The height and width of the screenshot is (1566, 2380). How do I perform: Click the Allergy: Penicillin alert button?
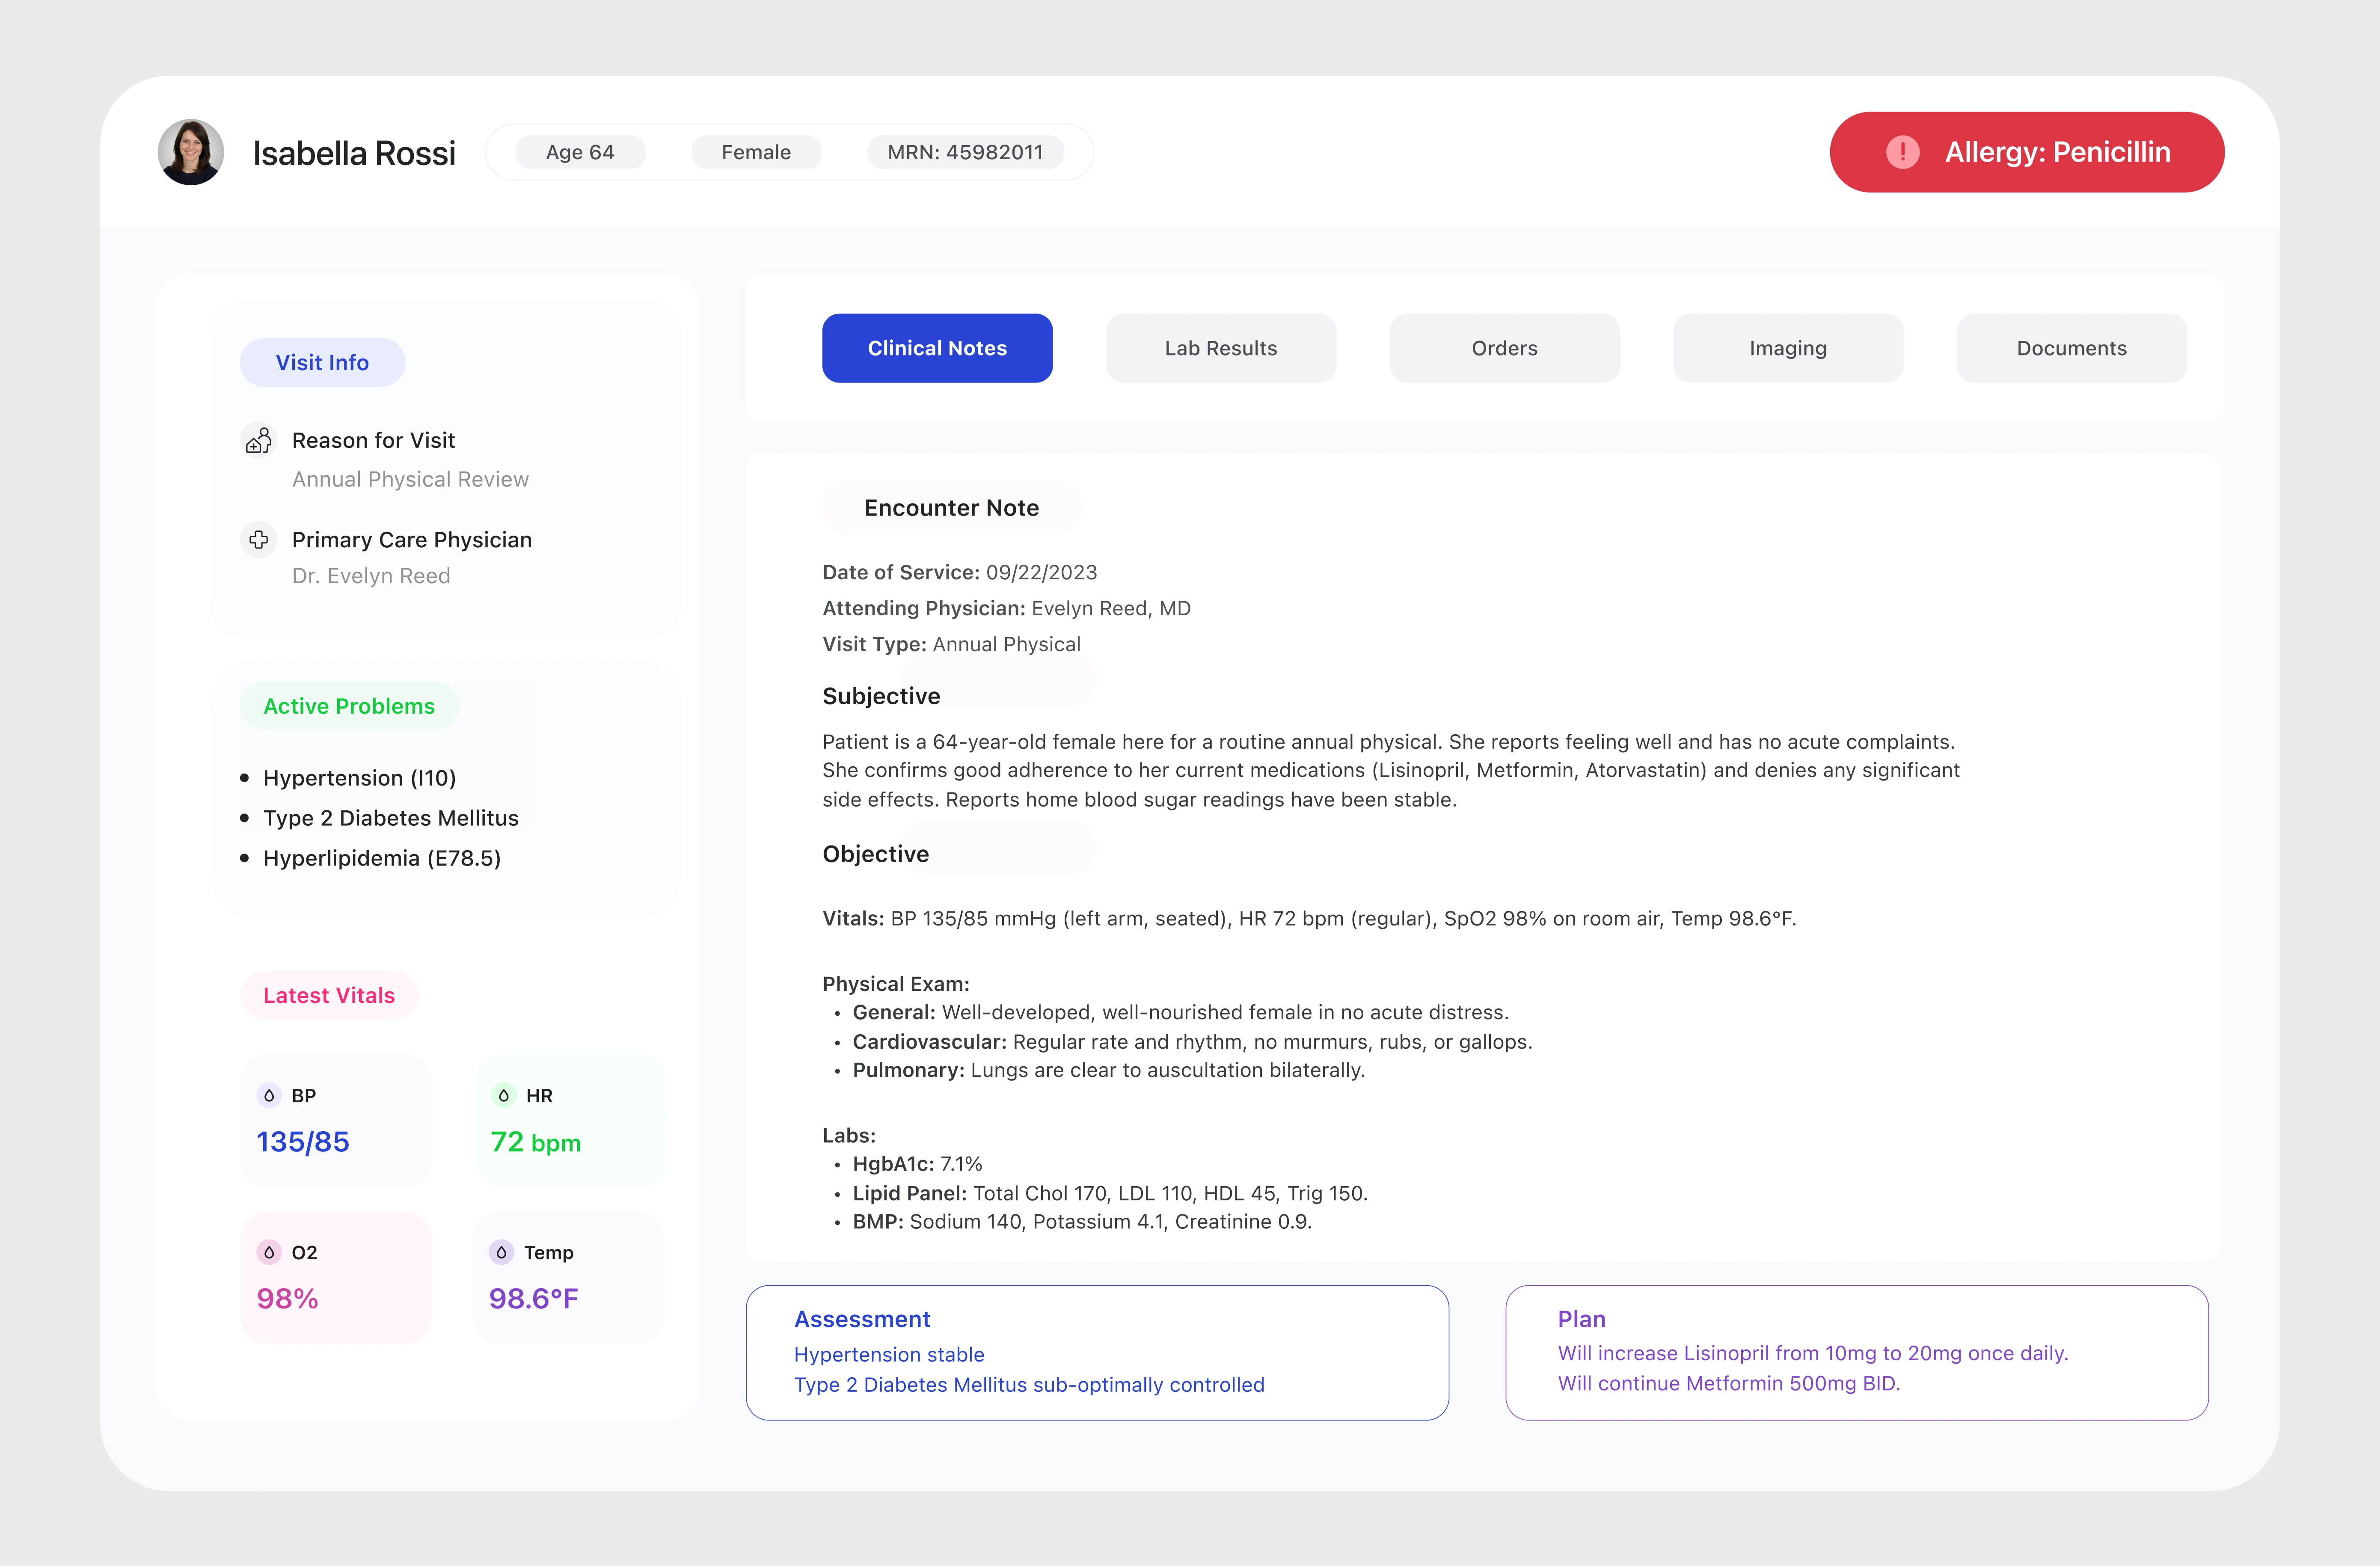click(x=2057, y=152)
